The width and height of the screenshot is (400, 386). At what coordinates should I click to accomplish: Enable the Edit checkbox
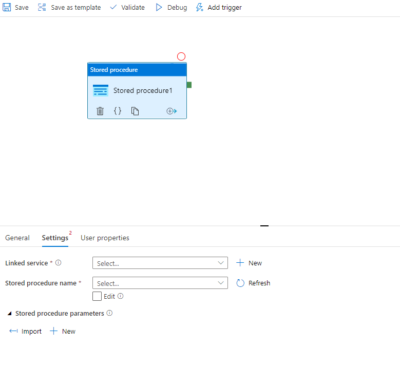[x=97, y=296]
